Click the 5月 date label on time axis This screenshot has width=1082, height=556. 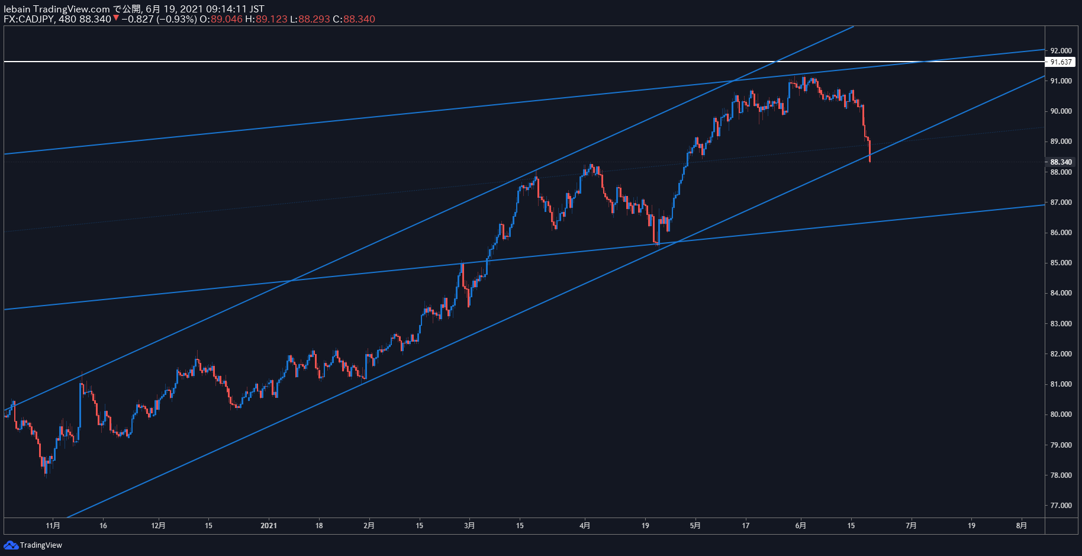(695, 526)
